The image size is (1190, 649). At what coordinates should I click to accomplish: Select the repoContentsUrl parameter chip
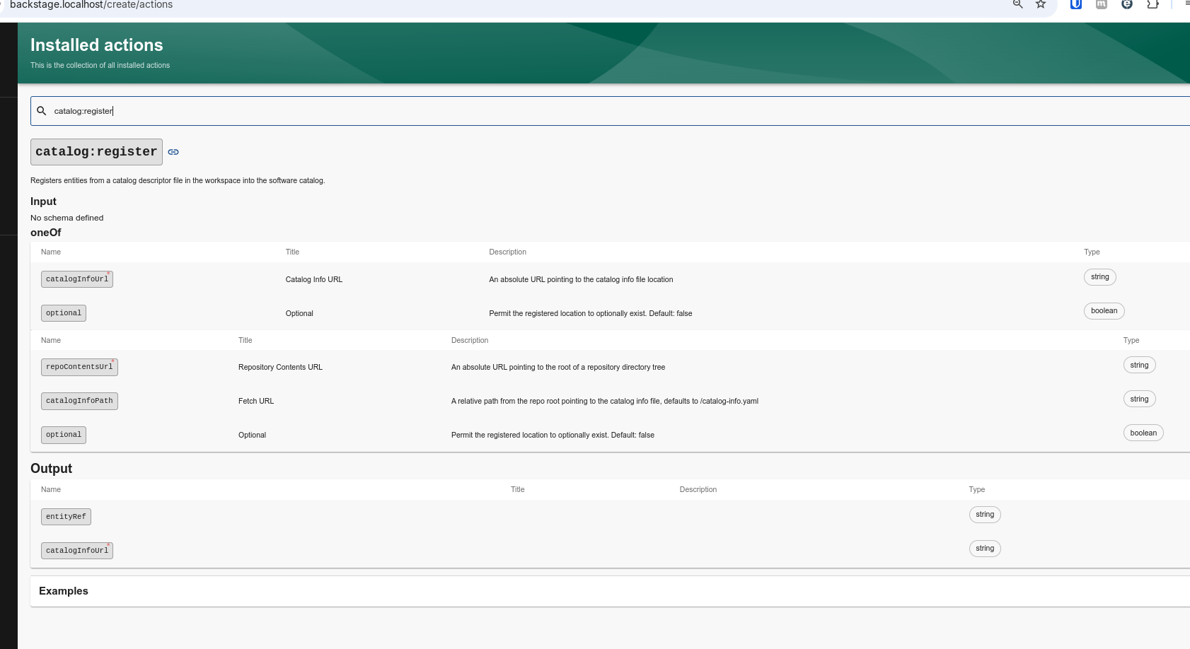[x=79, y=367]
